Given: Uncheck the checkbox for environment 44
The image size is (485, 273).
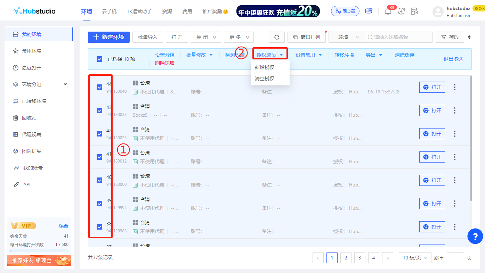Looking at the screenshot, I should point(99,87).
